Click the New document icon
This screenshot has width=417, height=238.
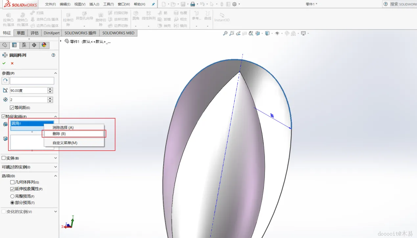(164, 4)
